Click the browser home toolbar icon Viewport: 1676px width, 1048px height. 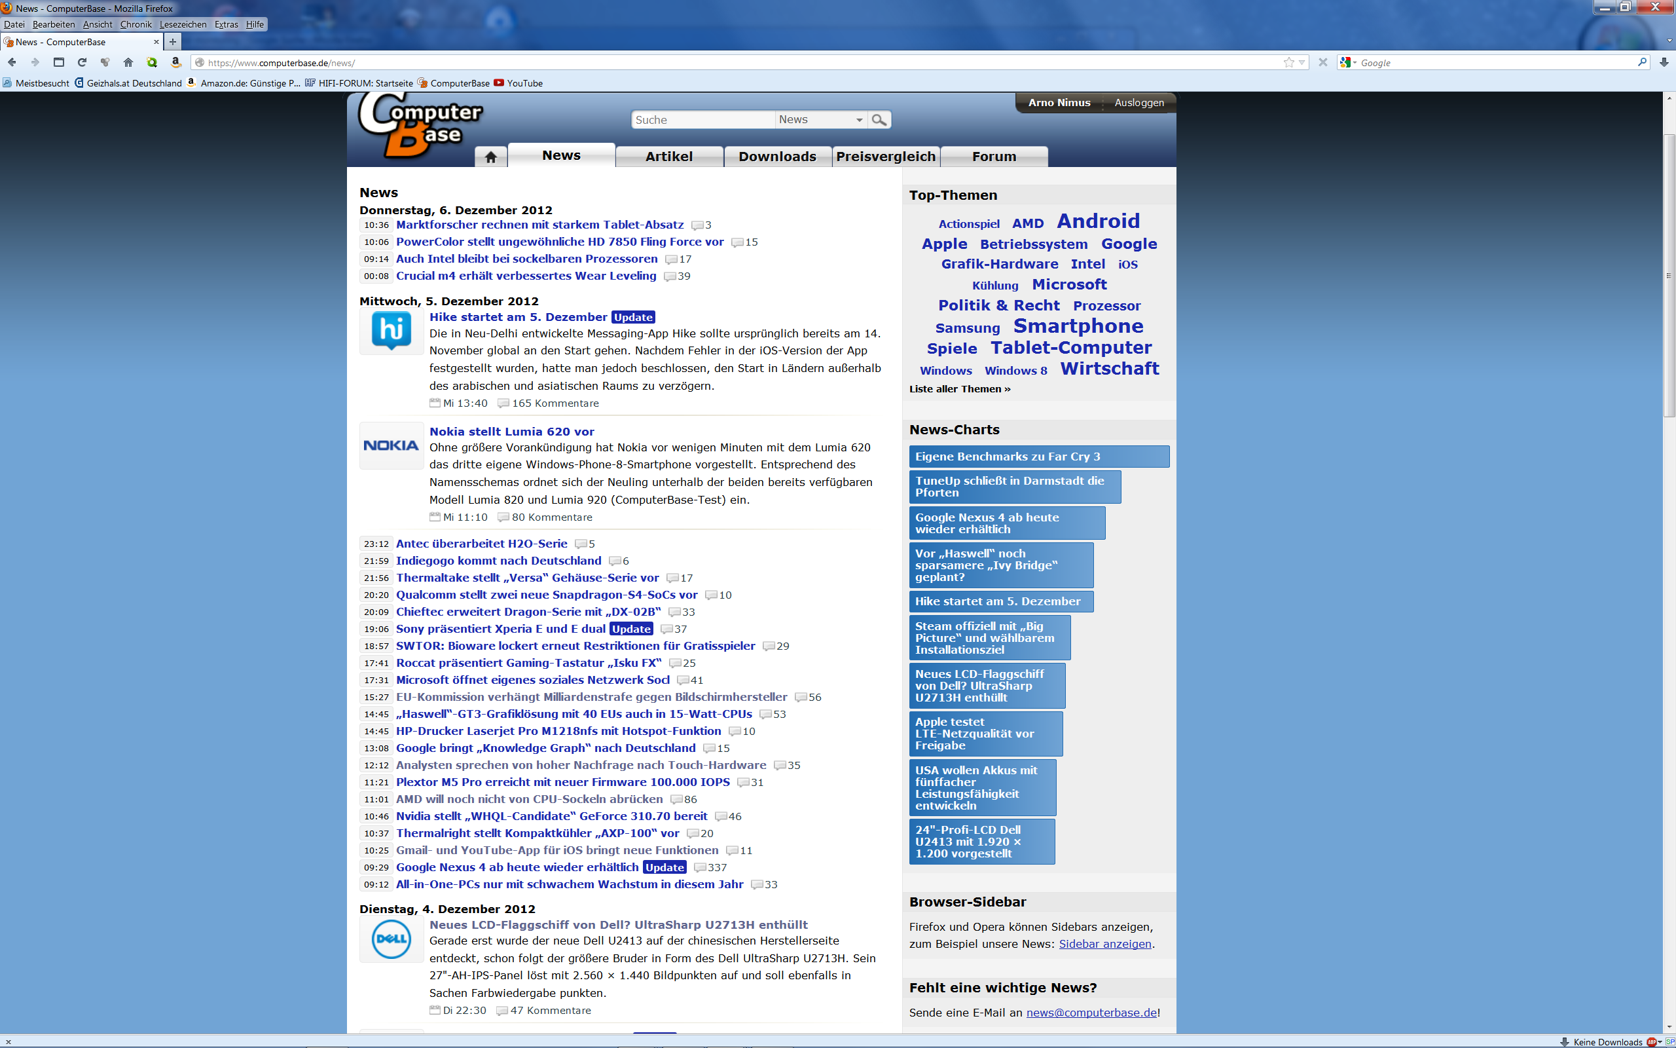coord(128,62)
